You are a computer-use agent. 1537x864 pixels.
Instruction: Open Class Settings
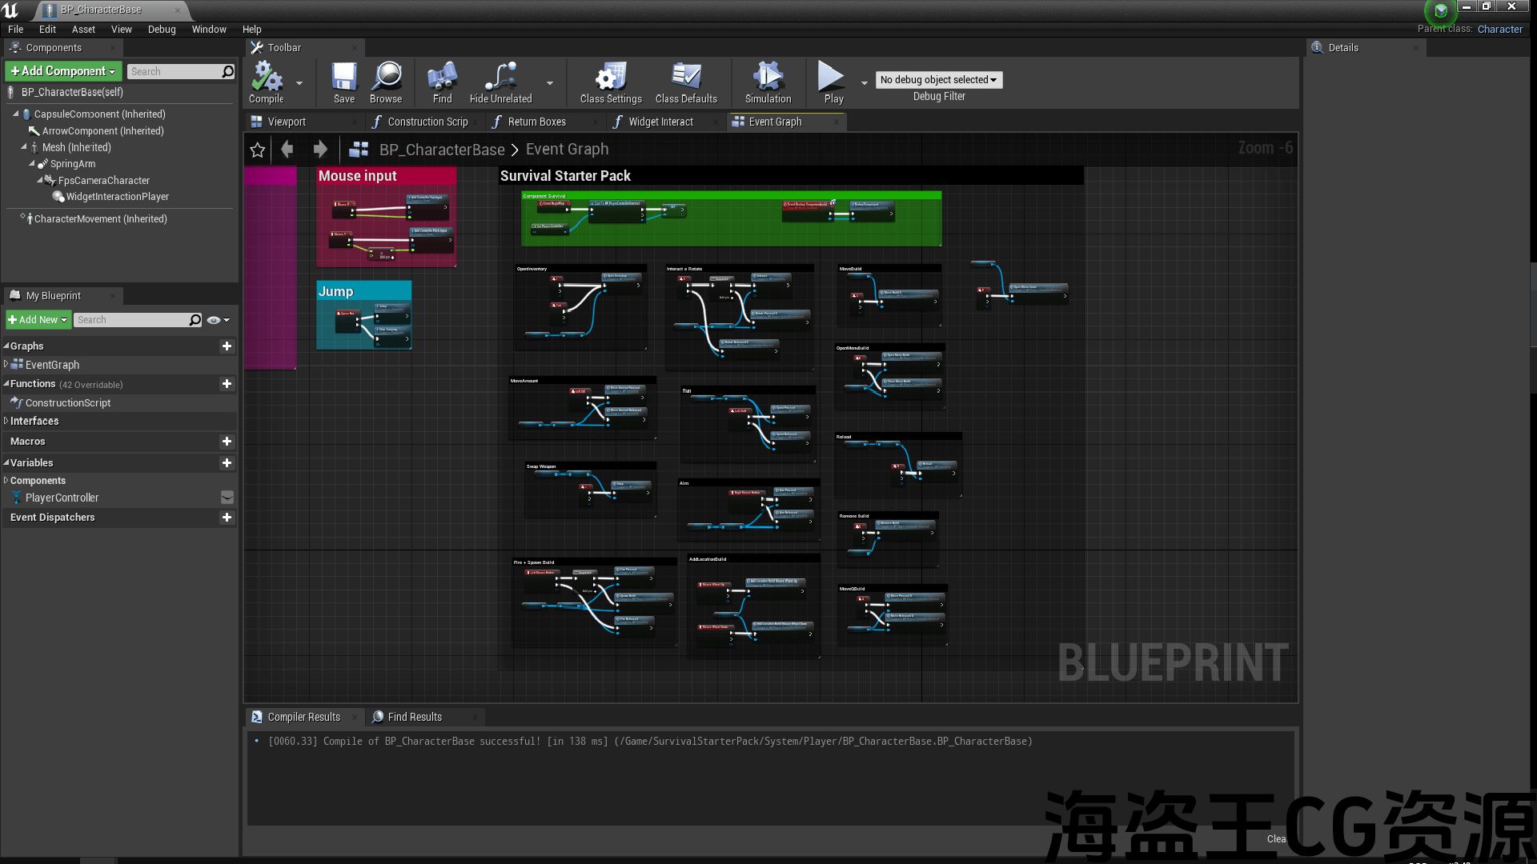click(x=611, y=77)
